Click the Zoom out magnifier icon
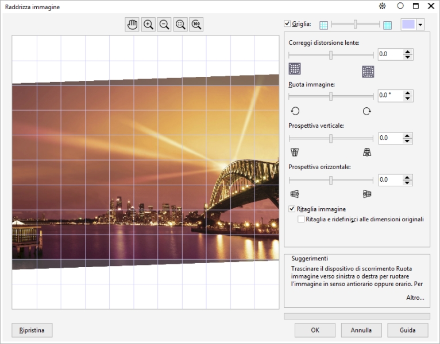The width and height of the screenshot is (440, 344). [x=164, y=24]
